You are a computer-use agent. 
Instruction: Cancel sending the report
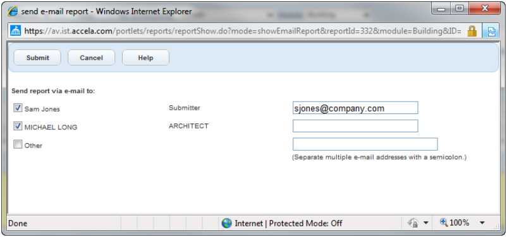point(91,58)
